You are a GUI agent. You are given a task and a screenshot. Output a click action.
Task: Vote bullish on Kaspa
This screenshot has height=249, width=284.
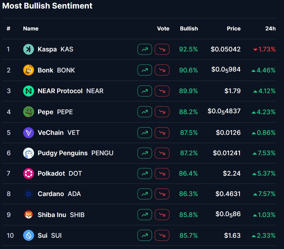[145, 49]
